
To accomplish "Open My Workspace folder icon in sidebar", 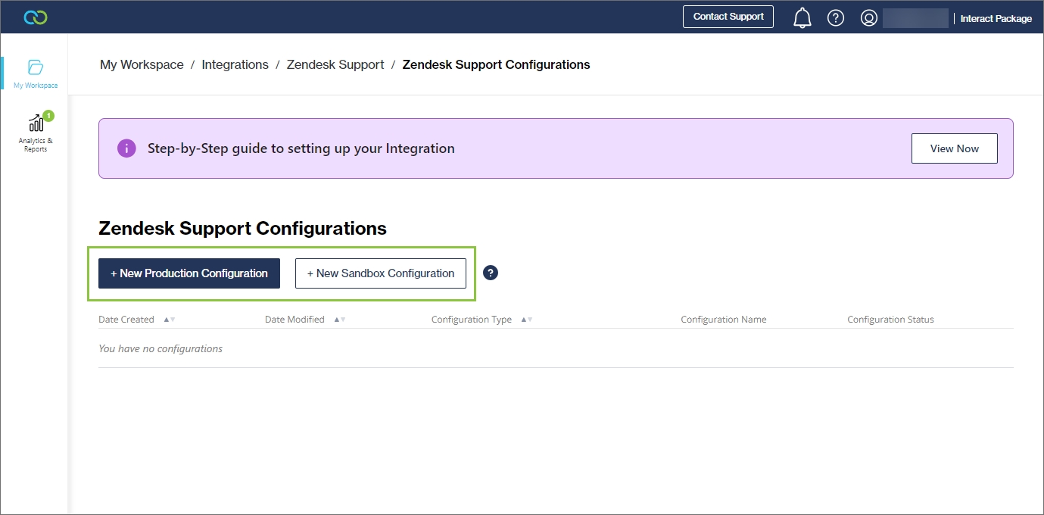I will [x=36, y=67].
